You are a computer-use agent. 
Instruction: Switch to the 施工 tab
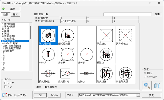click(x=15, y=15)
